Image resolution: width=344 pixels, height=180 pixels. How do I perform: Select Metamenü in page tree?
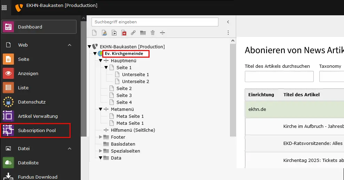tap(122, 109)
